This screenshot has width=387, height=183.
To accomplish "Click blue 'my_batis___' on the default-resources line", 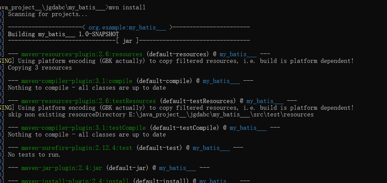I will click(x=238, y=54).
